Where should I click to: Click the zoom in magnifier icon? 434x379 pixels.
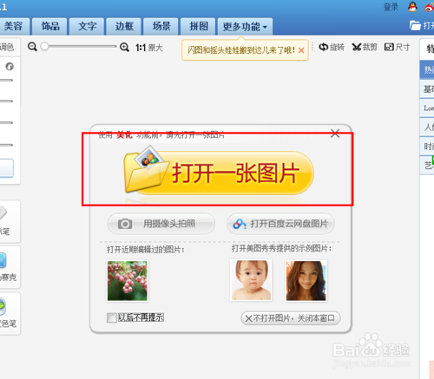(x=124, y=47)
